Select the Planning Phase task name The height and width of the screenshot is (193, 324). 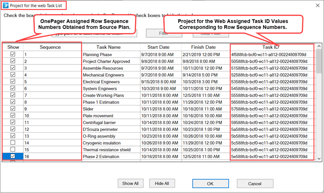pos(97,55)
